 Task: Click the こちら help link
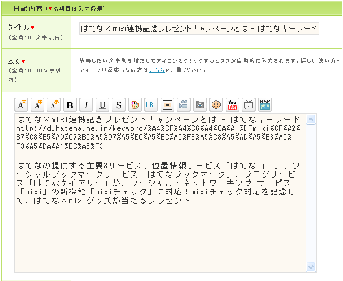coord(157,70)
